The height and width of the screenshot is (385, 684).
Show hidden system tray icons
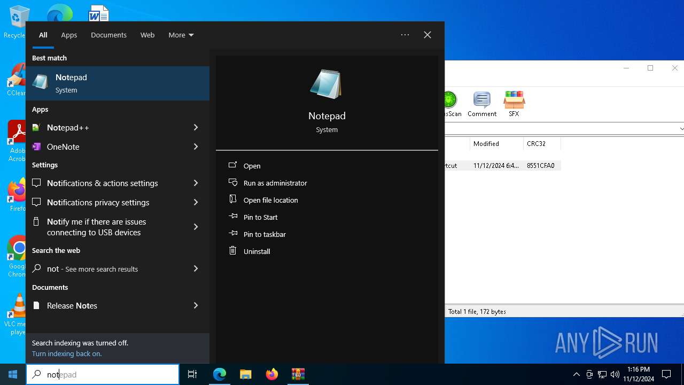(x=576, y=374)
